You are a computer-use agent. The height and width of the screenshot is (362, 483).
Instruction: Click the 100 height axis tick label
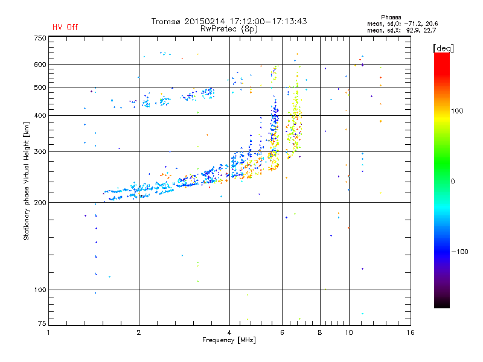(x=40, y=290)
